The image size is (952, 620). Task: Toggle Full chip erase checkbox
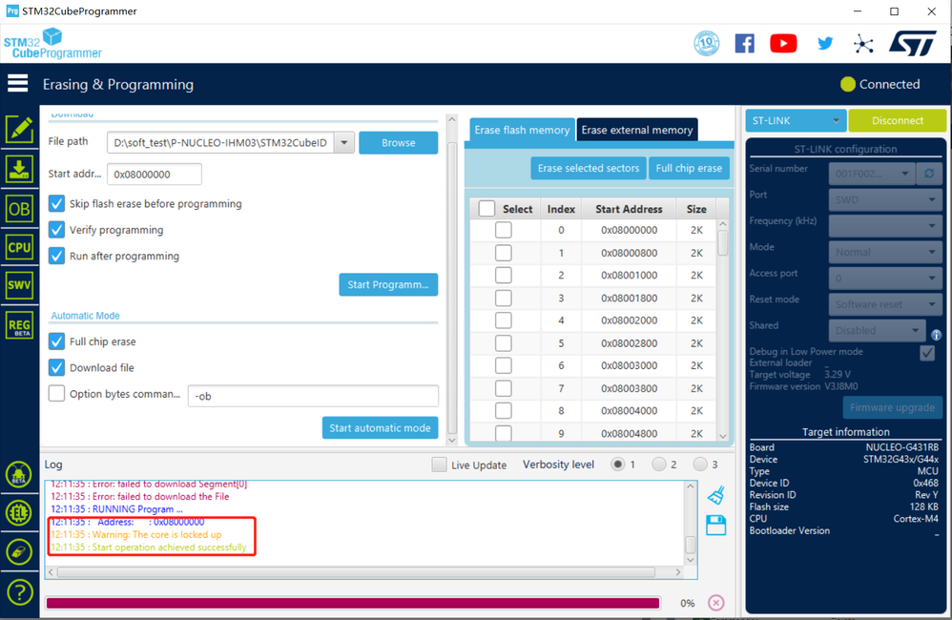click(x=56, y=341)
